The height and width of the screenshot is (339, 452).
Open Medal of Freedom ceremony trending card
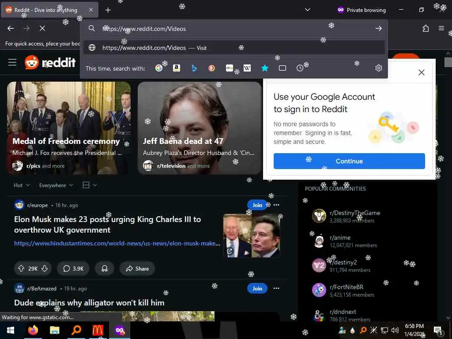point(69,128)
